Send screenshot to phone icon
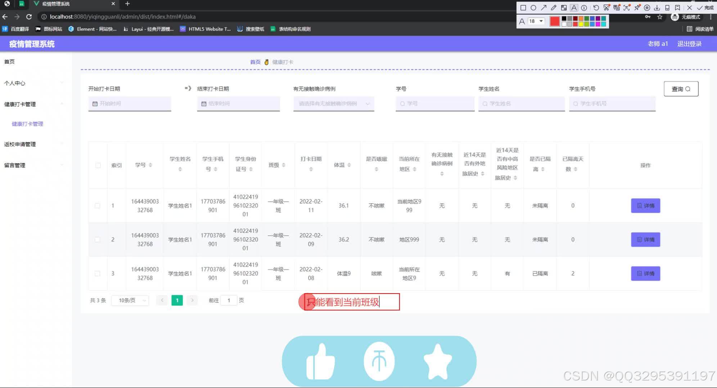The width and height of the screenshot is (717, 388). point(667,8)
